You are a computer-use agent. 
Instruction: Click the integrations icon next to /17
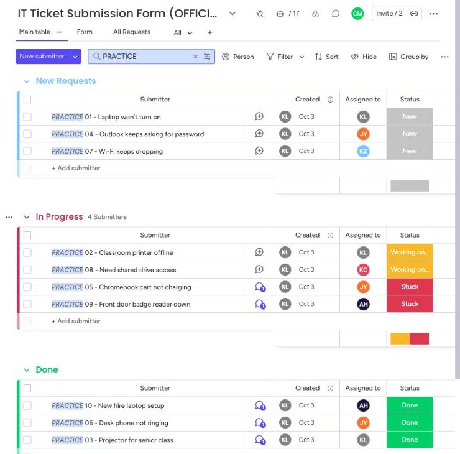click(315, 14)
